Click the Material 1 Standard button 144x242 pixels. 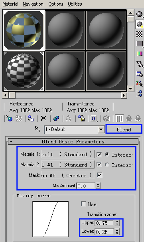[67, 154]
